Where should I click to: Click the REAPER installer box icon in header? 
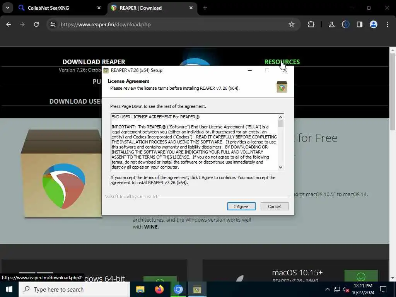point(282,87)
